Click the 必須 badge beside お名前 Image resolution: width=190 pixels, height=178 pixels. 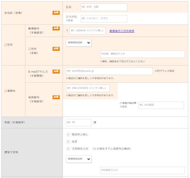56,13
